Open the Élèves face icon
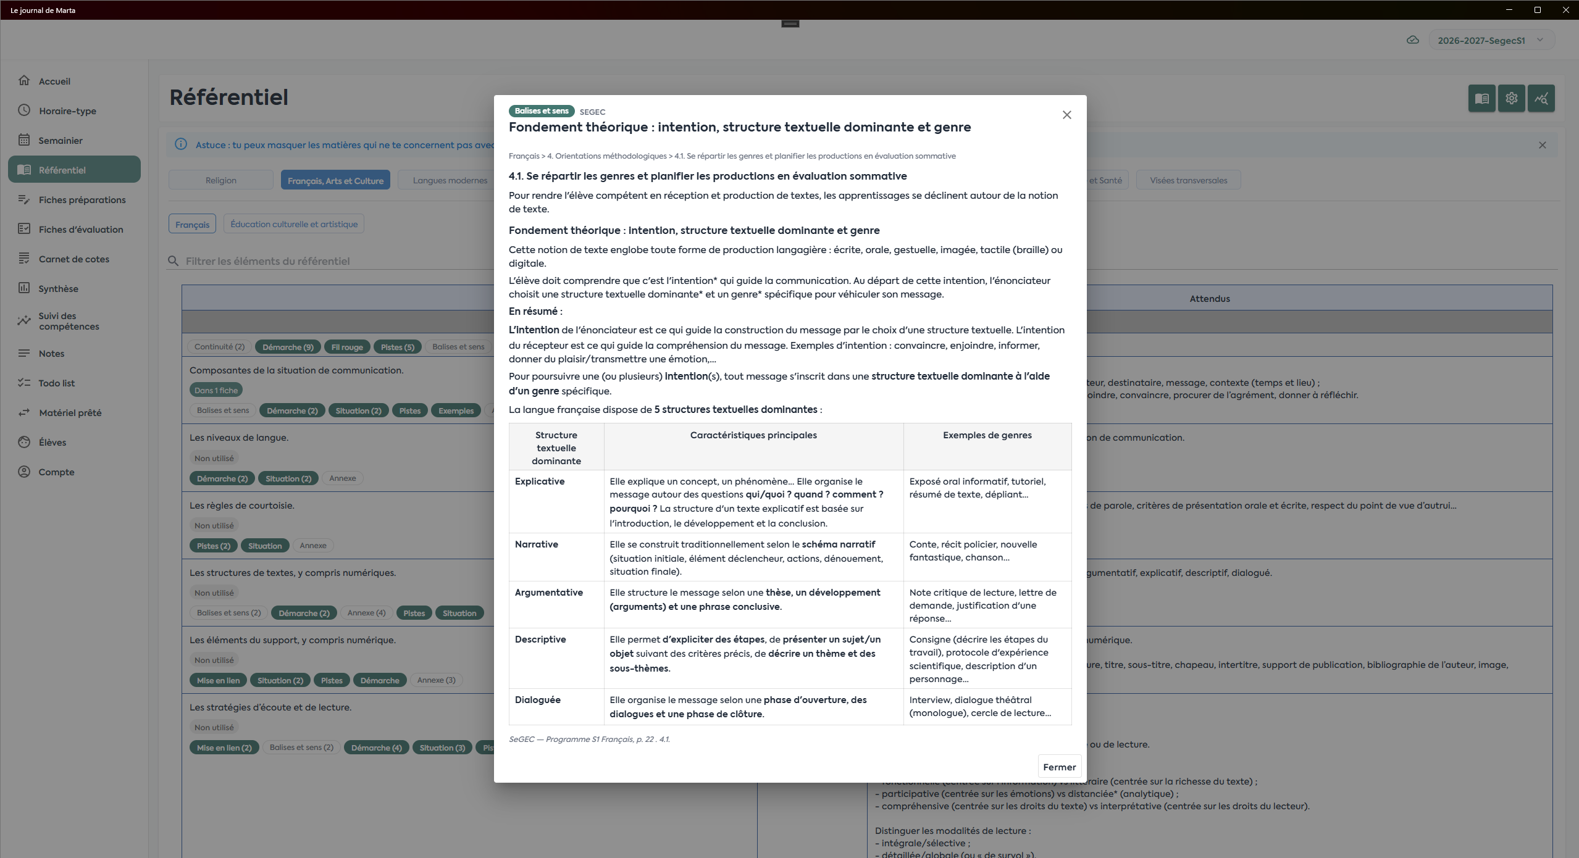Viewport: 1579px width, 858px height. [x=24, y=442]
